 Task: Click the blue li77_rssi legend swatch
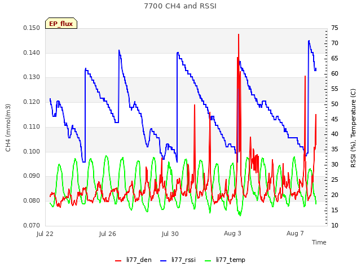tap(163, 261)
